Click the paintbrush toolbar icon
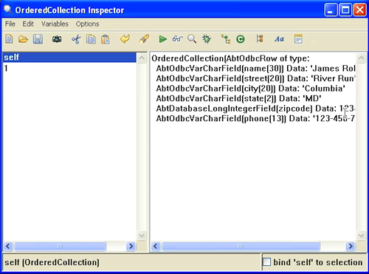The width and height of the screenshot is (369, 274). tap(144, 39)
